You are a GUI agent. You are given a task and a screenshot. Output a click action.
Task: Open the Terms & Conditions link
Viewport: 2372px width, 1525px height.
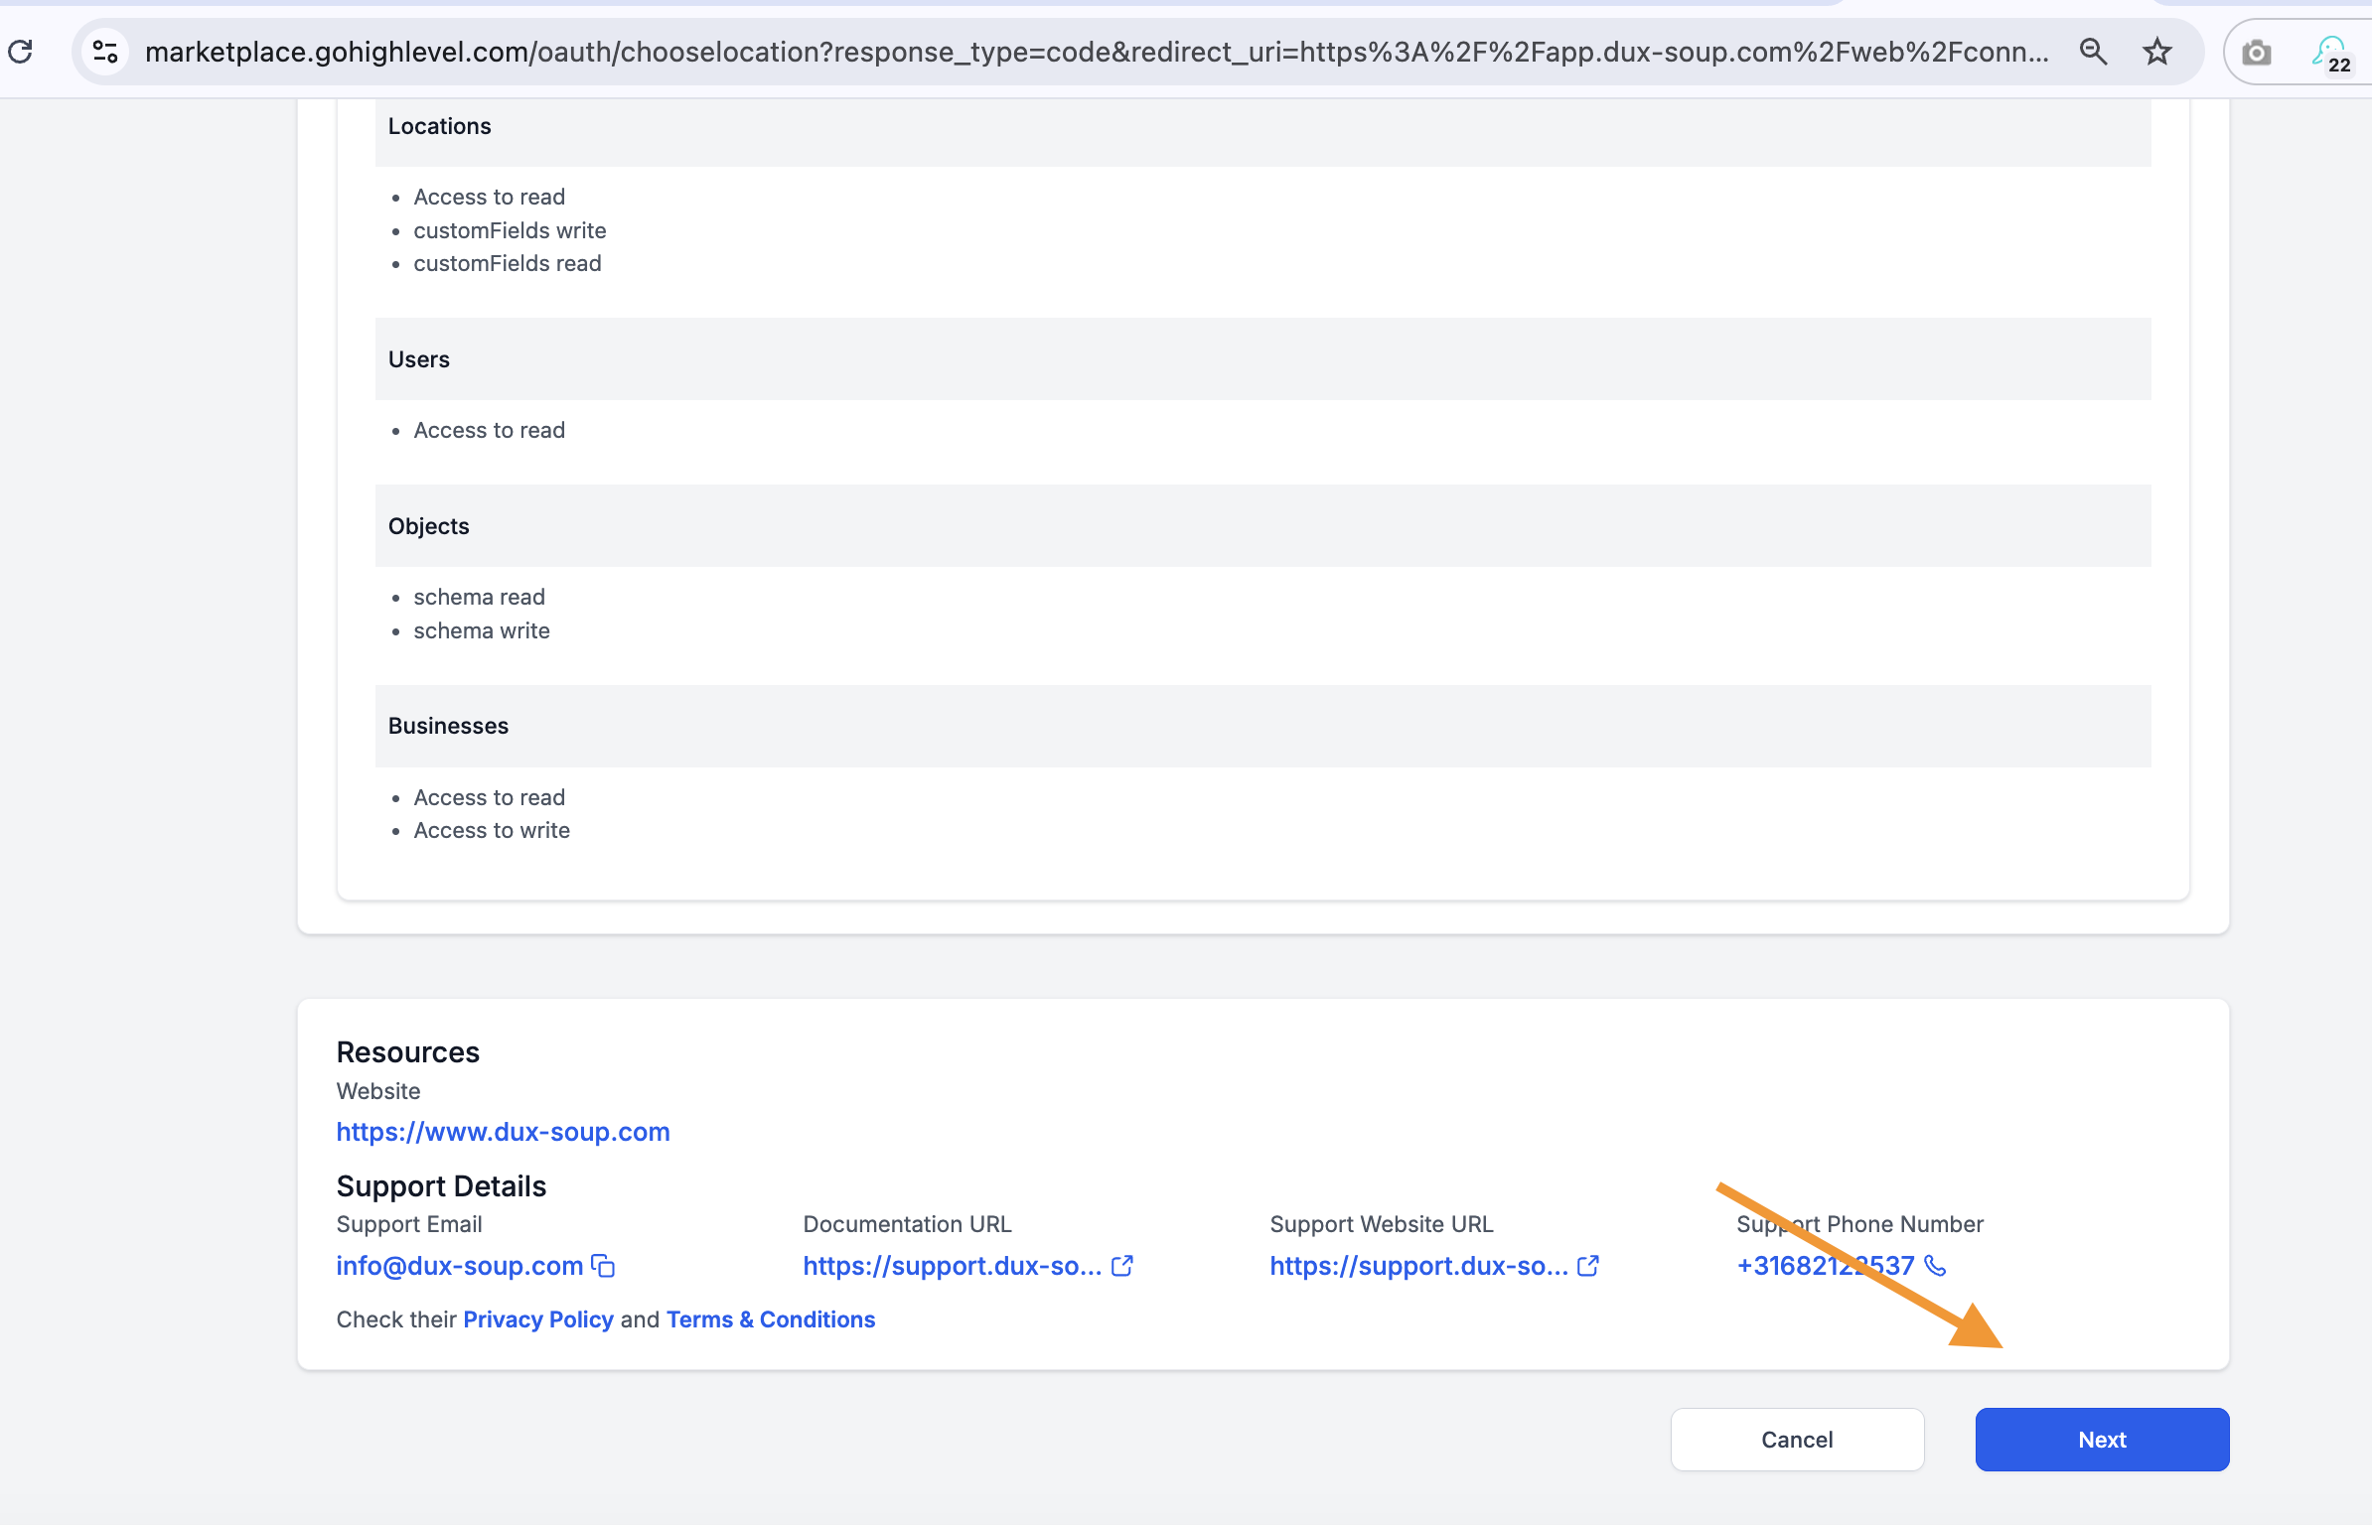(771, 1319)
